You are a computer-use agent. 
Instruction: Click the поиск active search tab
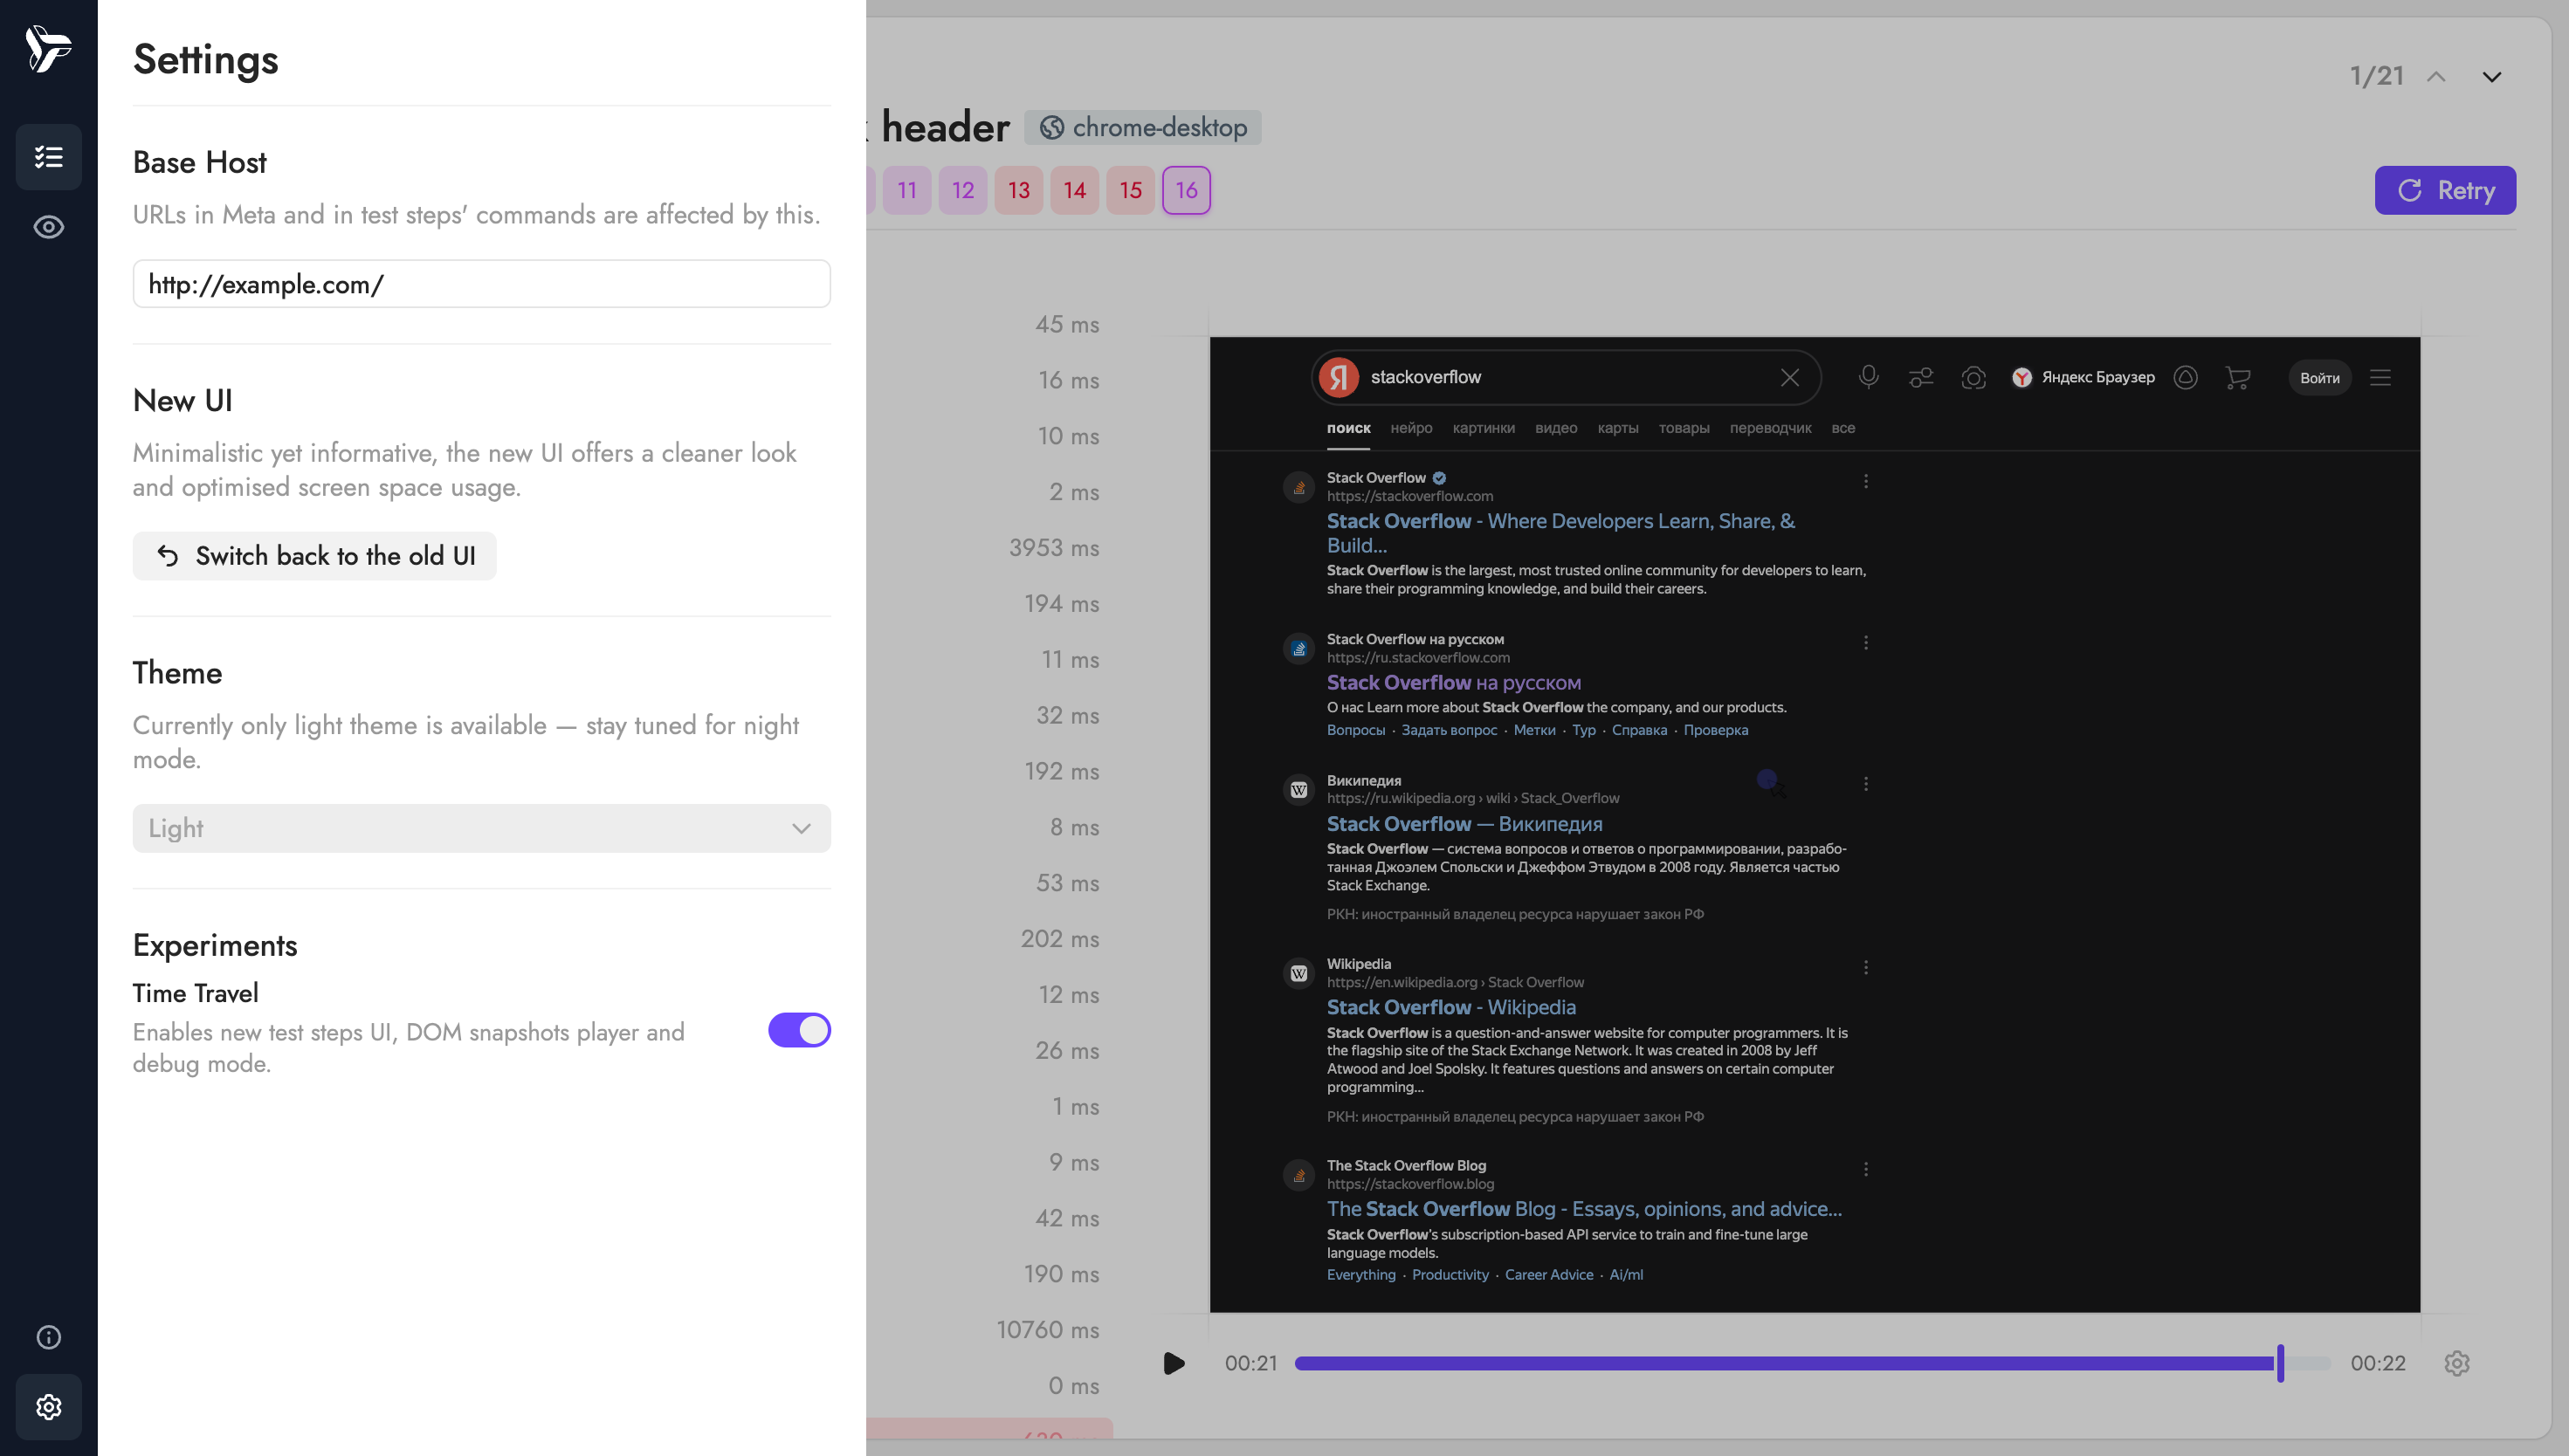[x=1347, y=428]
